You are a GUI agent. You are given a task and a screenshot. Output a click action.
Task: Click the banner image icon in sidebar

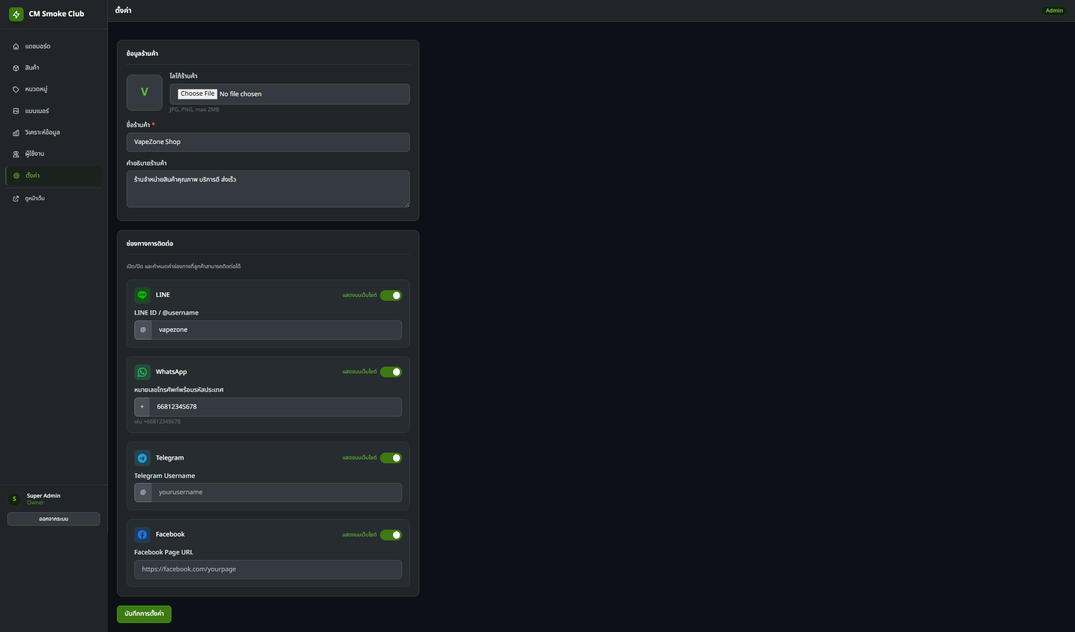coord(16,111)
